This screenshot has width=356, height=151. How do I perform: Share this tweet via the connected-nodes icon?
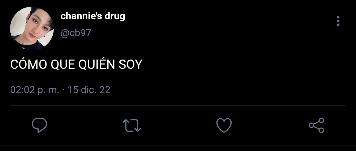(x=317, y=125)
